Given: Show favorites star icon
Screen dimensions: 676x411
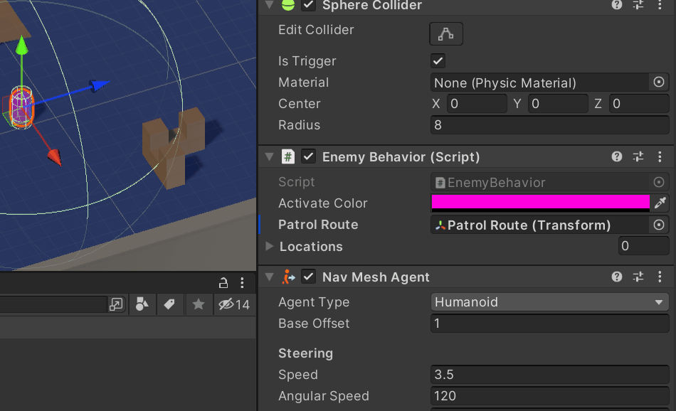Looking at the screenshot, I should point(199,304).
